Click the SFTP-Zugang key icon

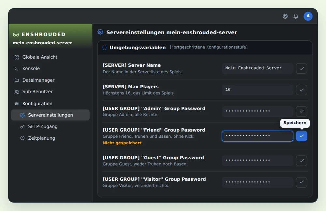tap(22, 126)
